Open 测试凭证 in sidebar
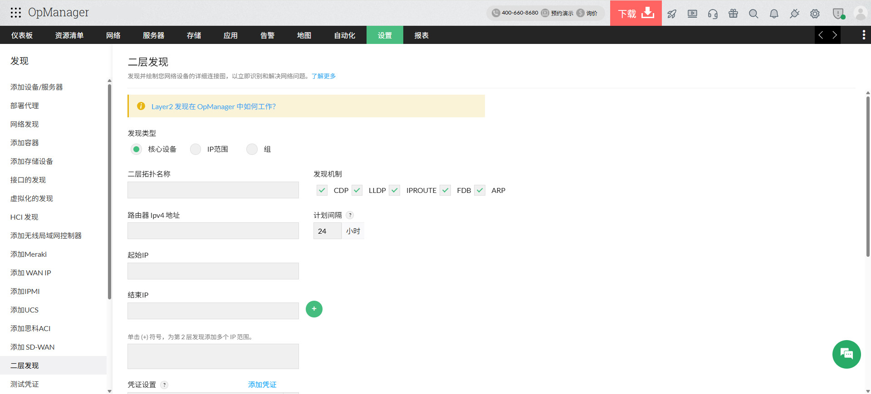The image size is (871, 394). click(x=24, y=384)
